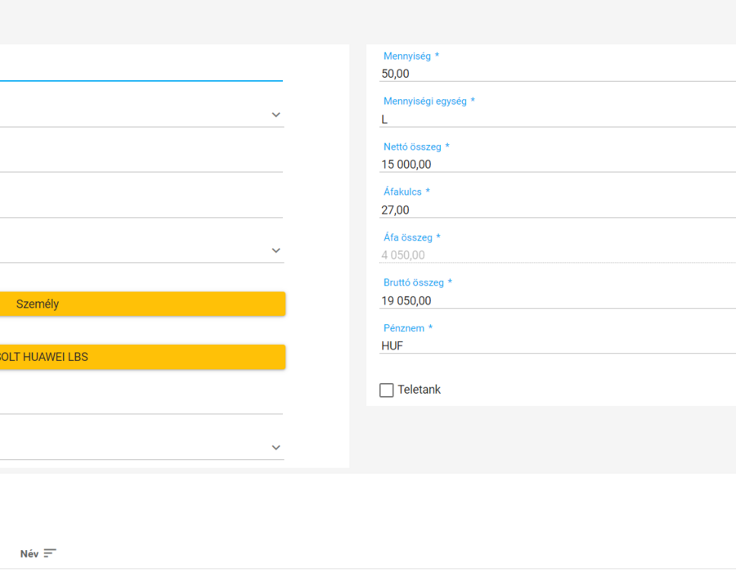
Task: Select the Áfakulcs field showing 27,00
Action: (x=558, y=210)
